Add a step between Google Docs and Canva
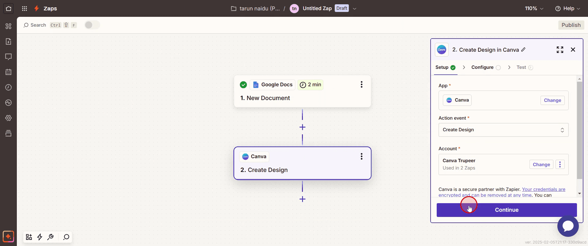 302,127
